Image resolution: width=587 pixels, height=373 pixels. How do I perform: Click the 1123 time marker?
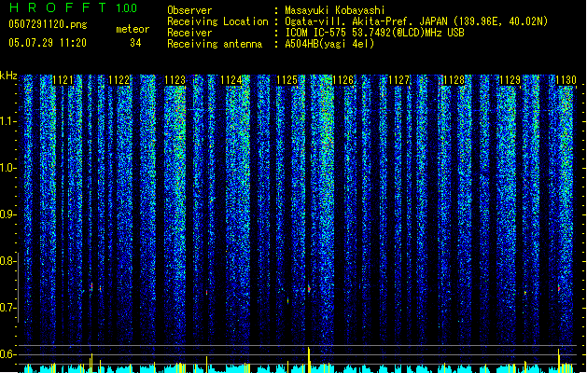pos(175,80)
